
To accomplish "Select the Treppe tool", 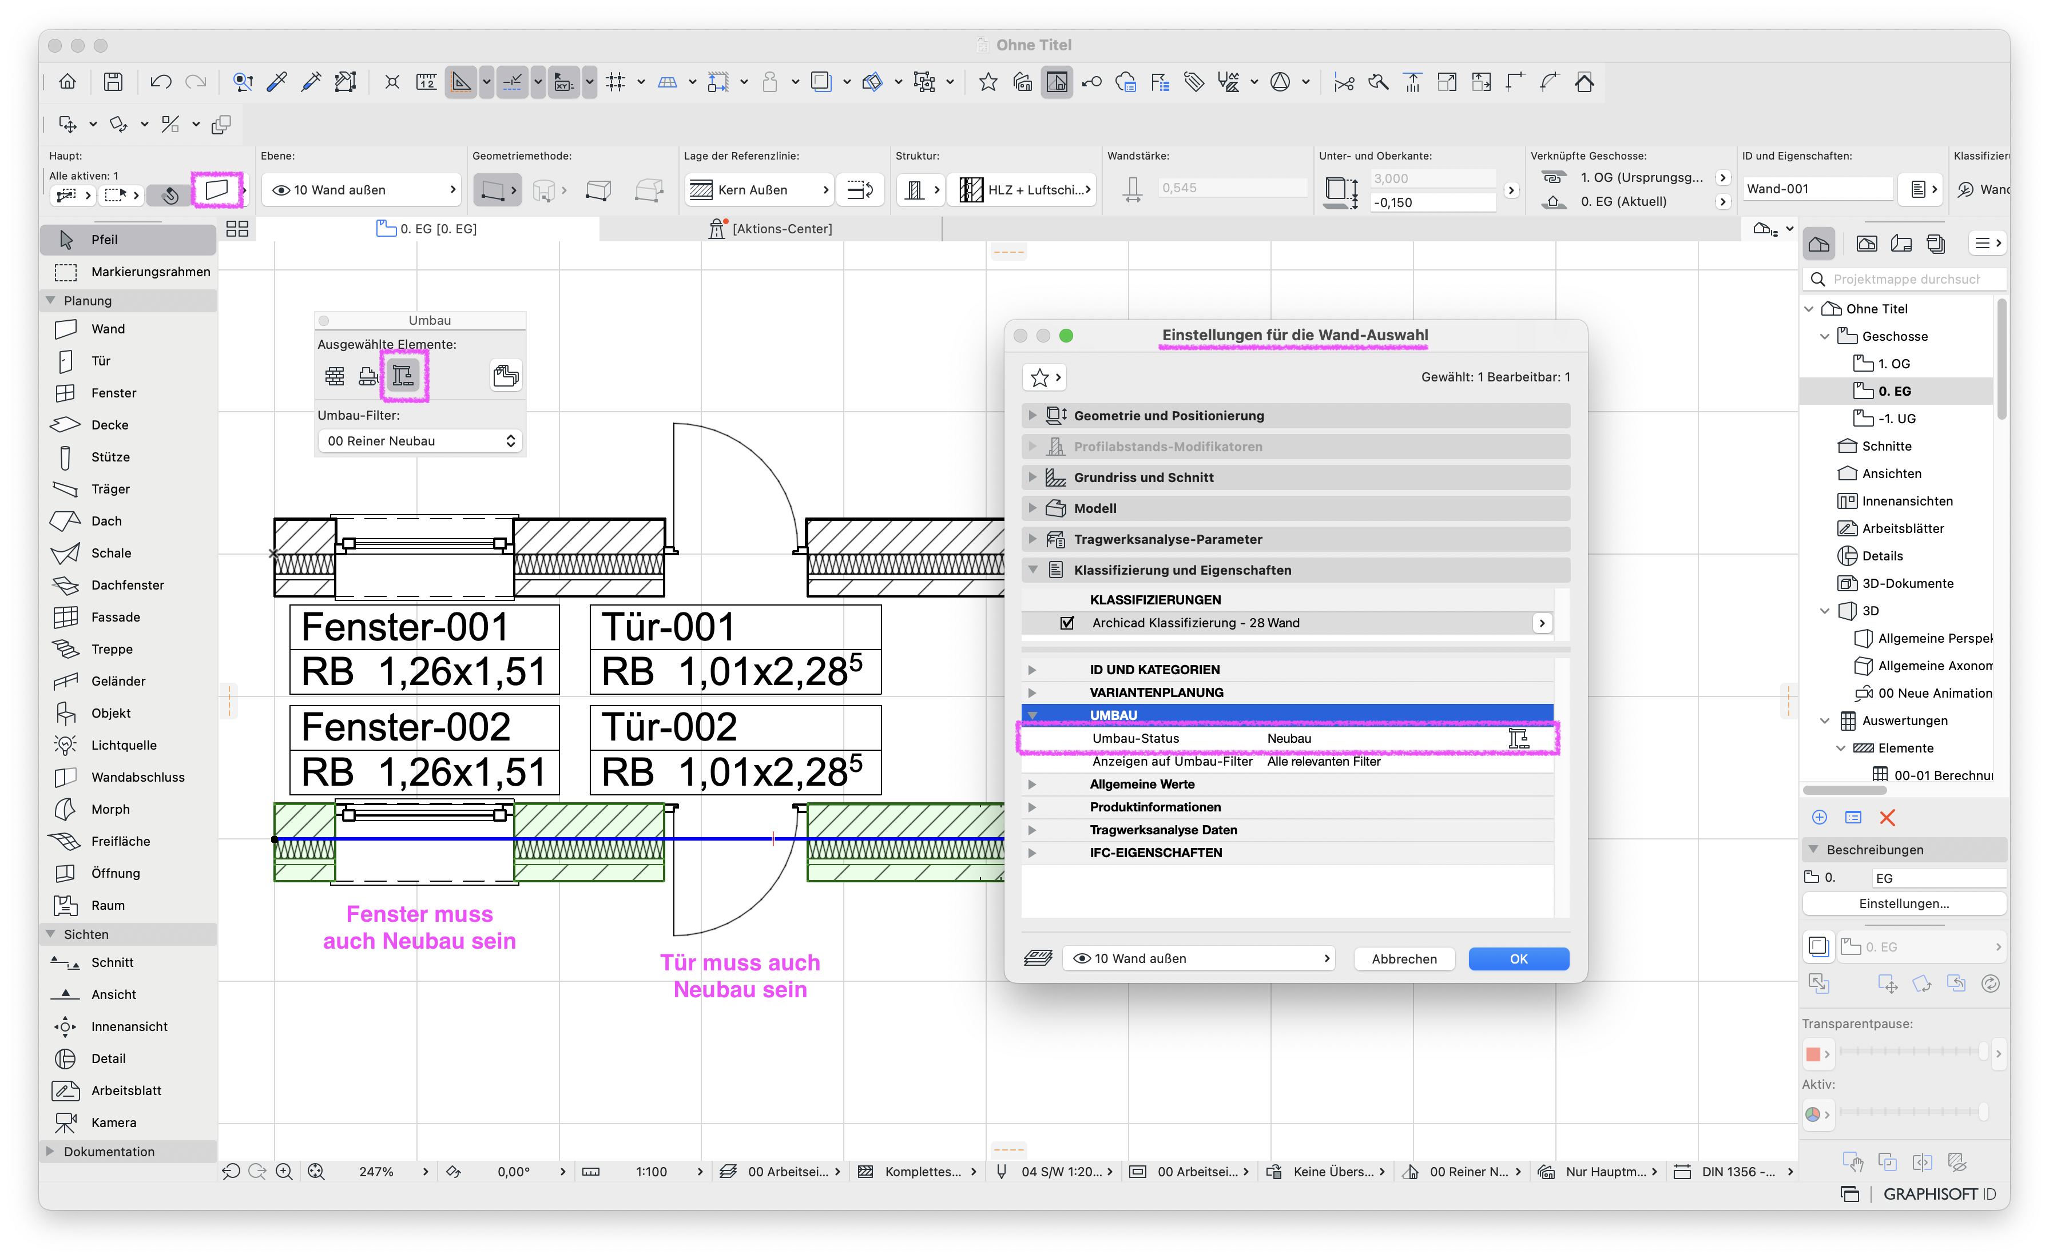I will [x=128, y=649].
